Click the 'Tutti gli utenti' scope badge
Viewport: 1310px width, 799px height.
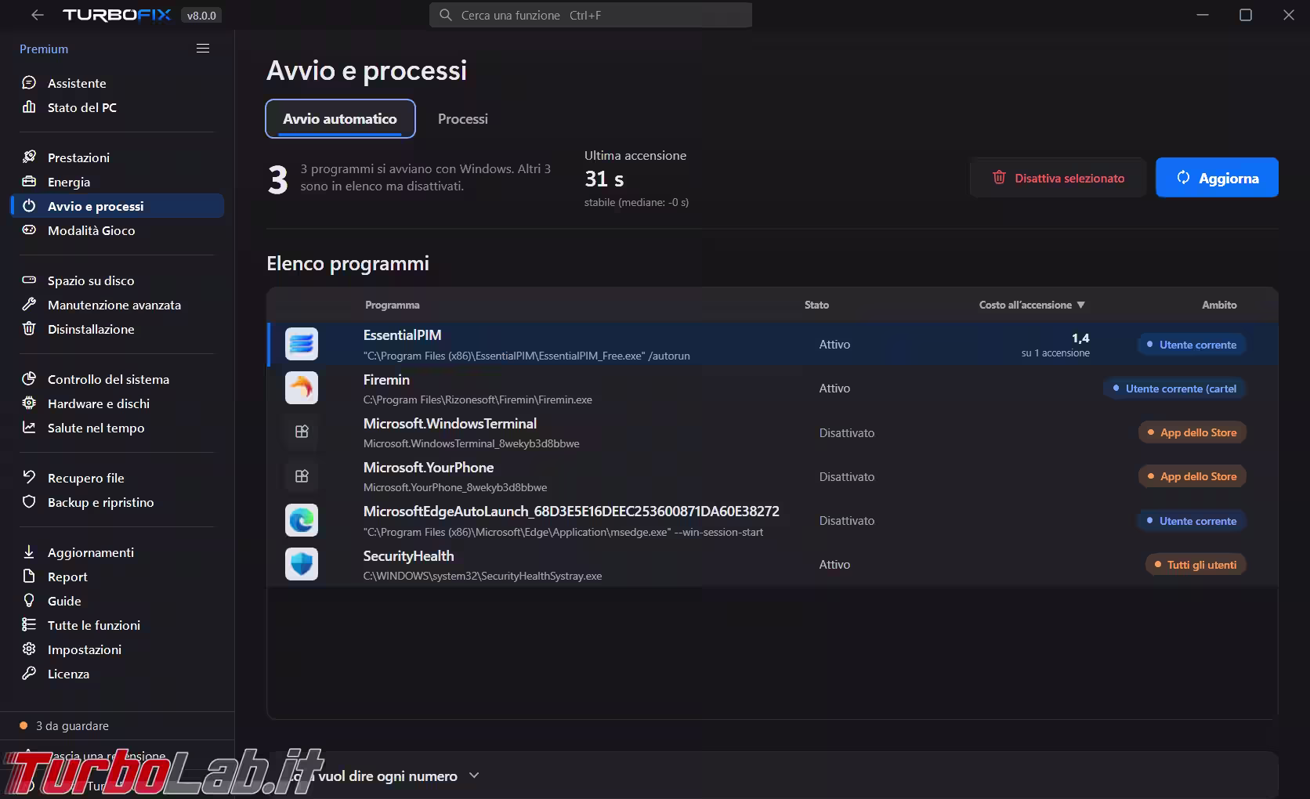(1195, 565)
